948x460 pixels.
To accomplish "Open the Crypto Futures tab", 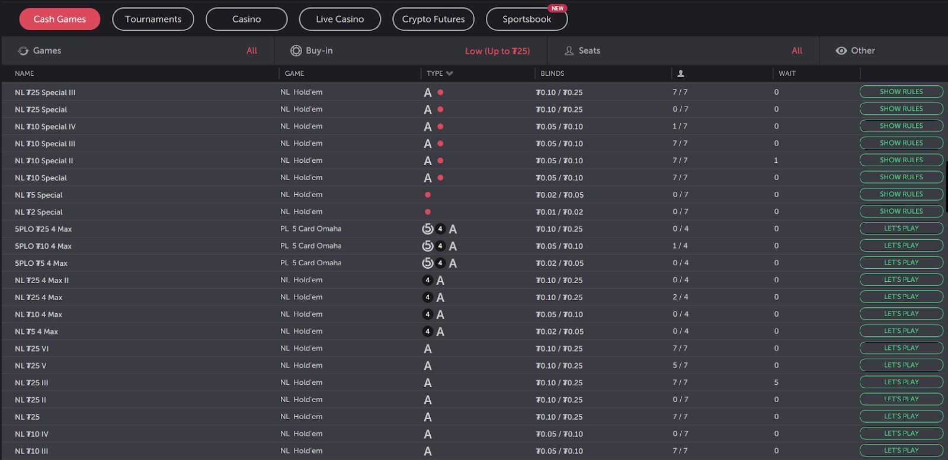I will [x=434, y=19].
